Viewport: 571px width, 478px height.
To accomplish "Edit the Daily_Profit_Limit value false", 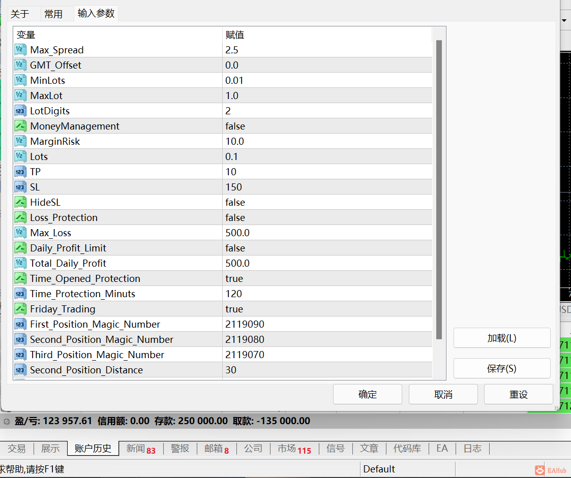I will tap(327, 248).
